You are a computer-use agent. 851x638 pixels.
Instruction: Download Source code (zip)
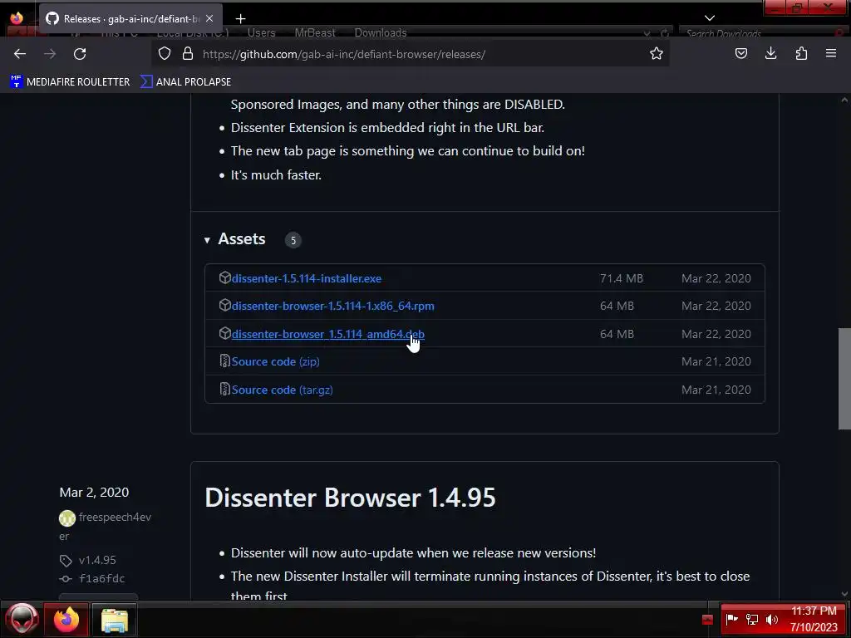pos(275,362)
